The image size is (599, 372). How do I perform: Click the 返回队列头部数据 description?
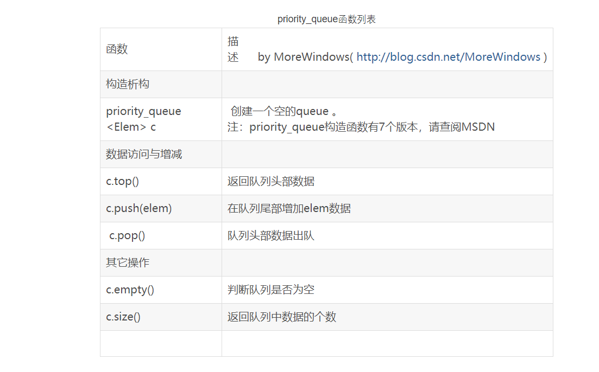point(270,181)
